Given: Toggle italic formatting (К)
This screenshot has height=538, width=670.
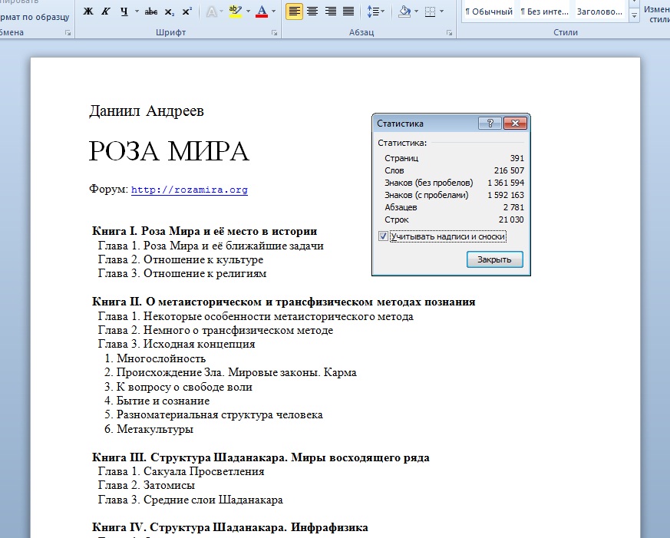Looking at the screenshot, I should pyautogui.click(x=106, y=12).
